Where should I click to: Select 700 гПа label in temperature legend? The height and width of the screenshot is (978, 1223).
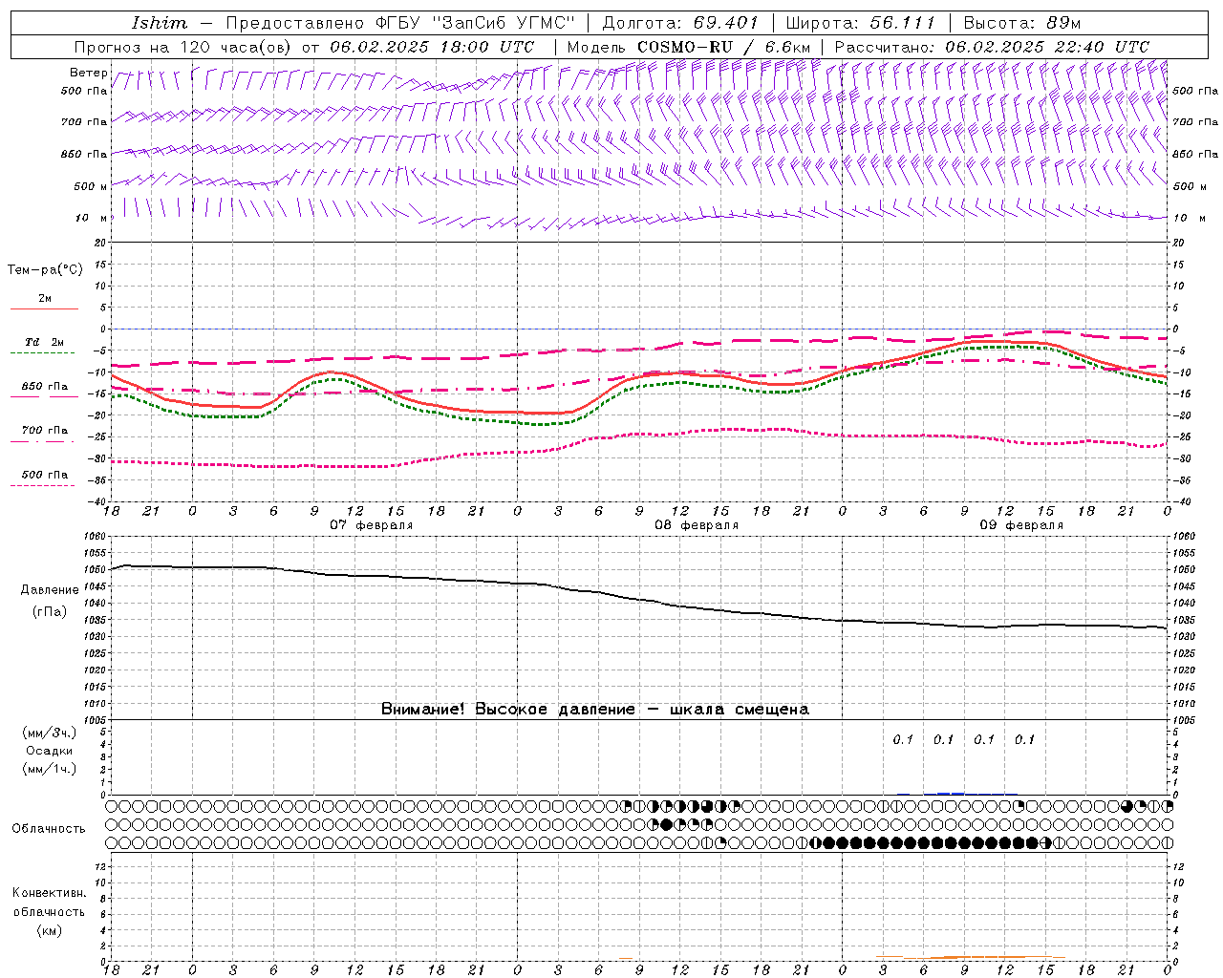(45, 431)
